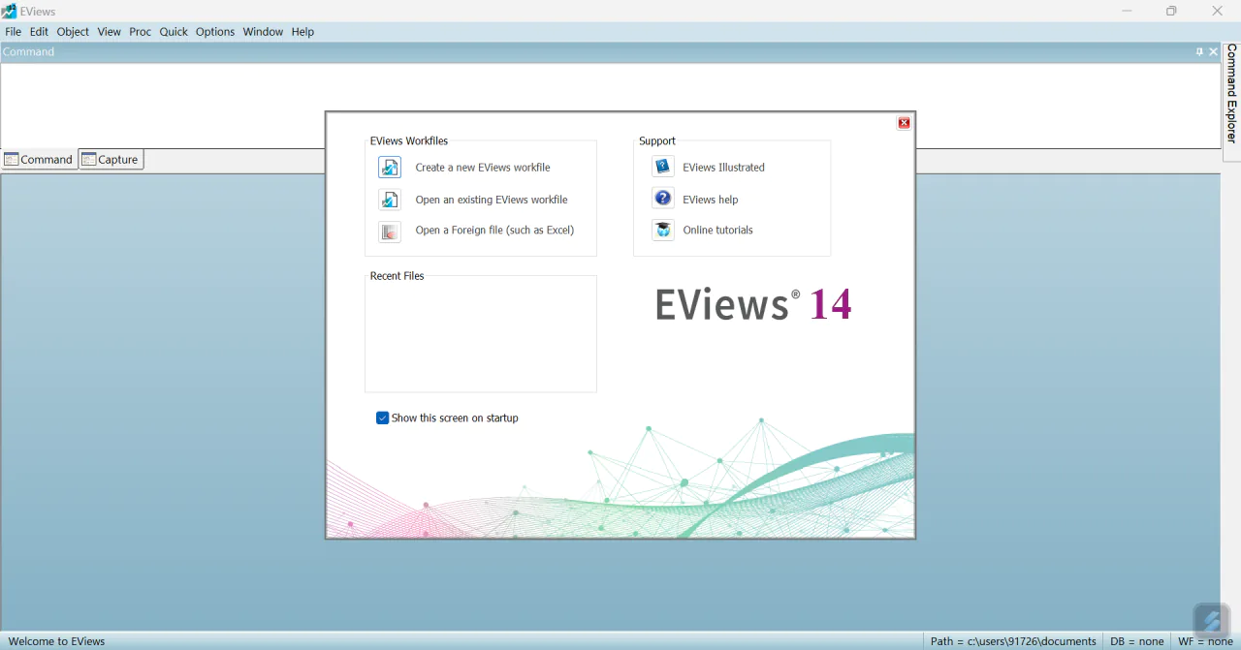
Task: Click the EViews help question mark icon
Action: click(663, 199)
